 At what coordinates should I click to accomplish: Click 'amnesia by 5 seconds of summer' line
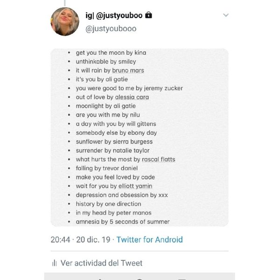click(x=122, y=222)
